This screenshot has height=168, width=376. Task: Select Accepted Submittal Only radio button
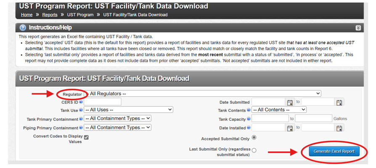click(254, 138)
